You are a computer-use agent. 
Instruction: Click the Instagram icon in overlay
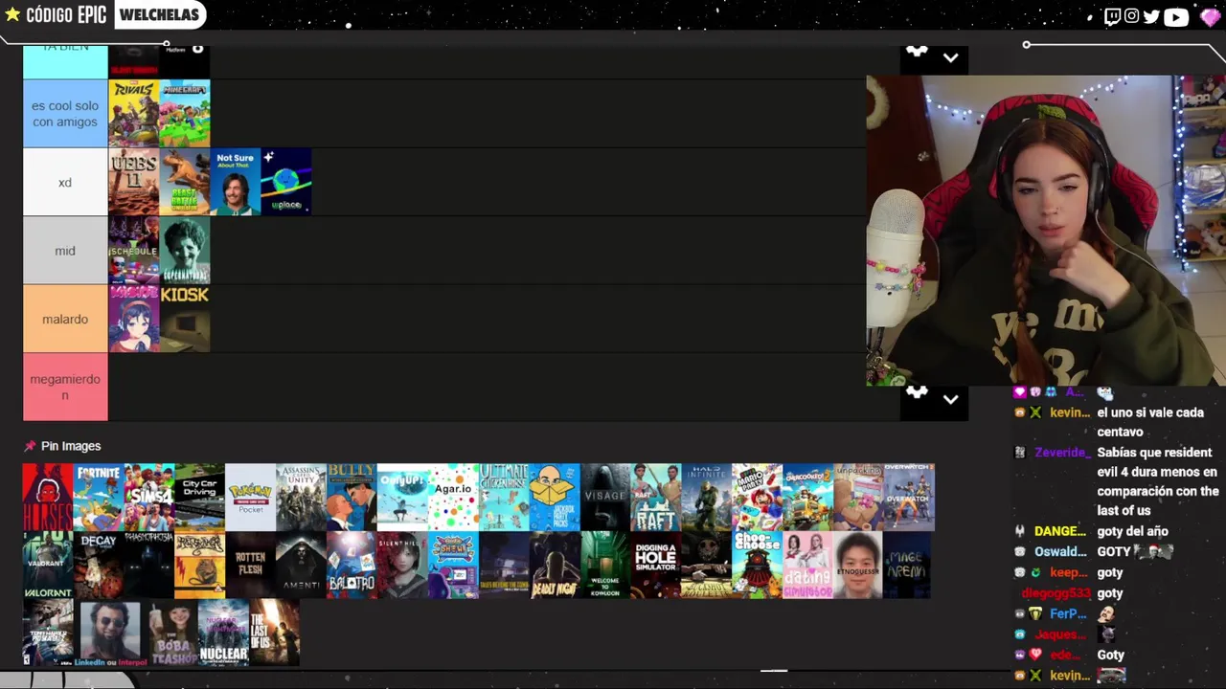pos(1132,16)
